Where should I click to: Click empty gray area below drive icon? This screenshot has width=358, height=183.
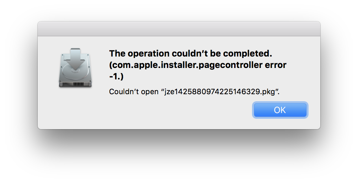75,107
